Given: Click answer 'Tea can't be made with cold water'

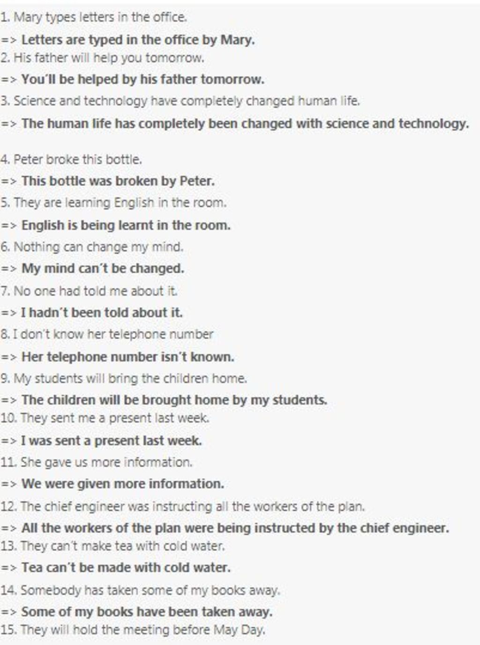Looking at the screenshot, I should [126, 568].
